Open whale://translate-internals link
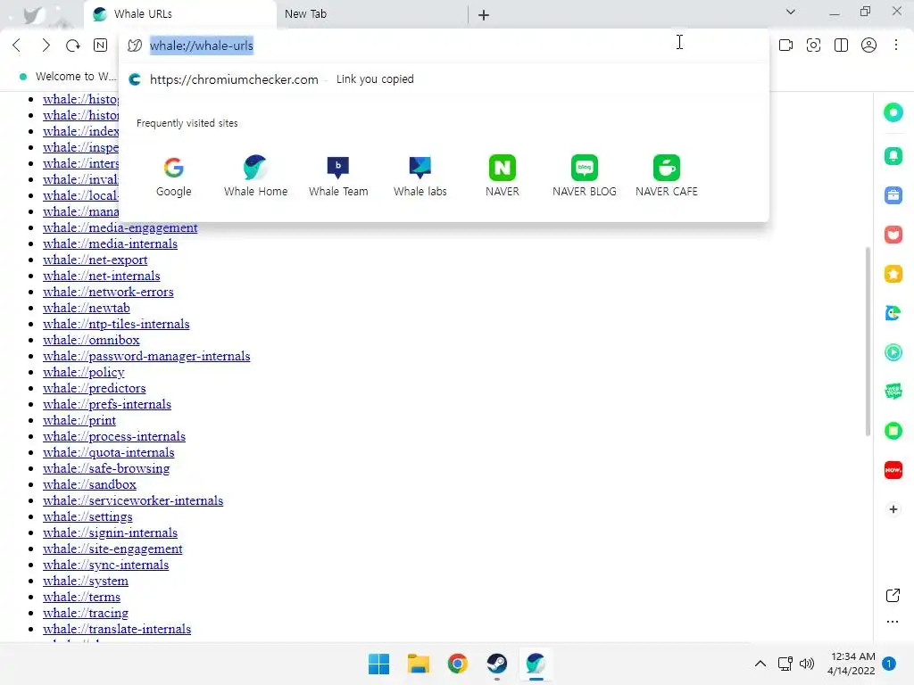The image size is (914, 685). 117,629
